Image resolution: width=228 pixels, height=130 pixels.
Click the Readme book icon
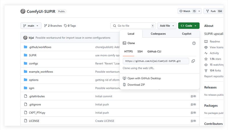(206, 42)
